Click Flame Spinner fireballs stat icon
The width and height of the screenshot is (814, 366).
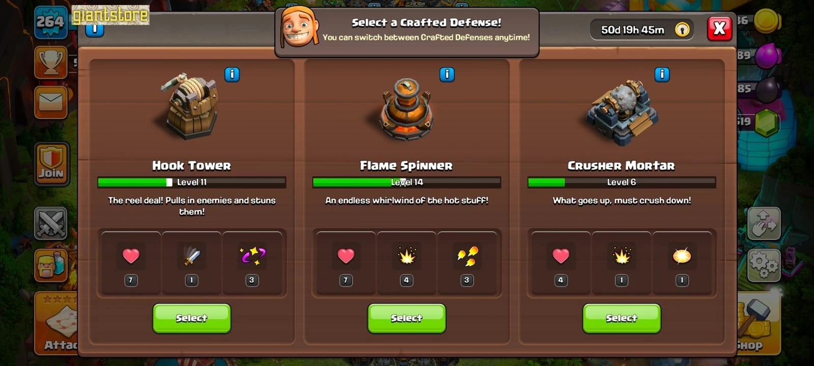pyautogui.click(x=467, y=256)
